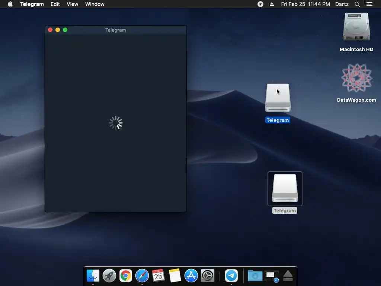Click the eject icon in menu bar
The image size is (381, 286).
[x=272, y=4]
